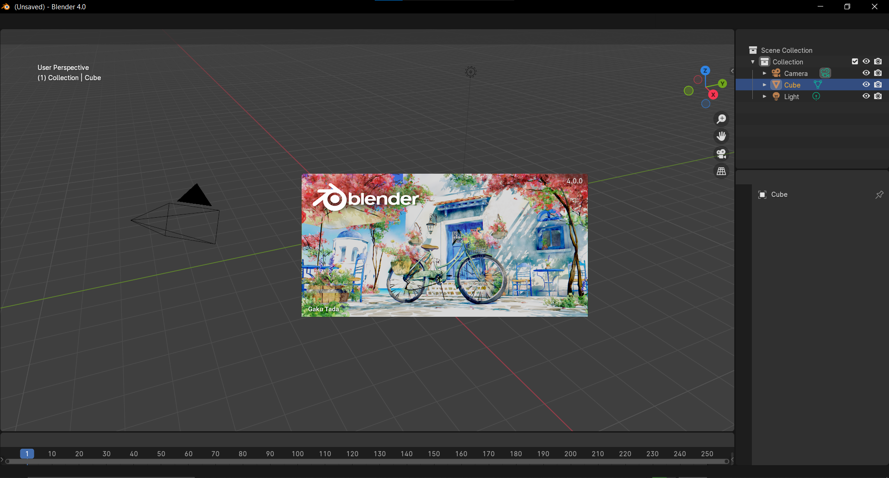889x478 pixels.
Task: Click the current frame 1 marker
Action: [27, 453]
